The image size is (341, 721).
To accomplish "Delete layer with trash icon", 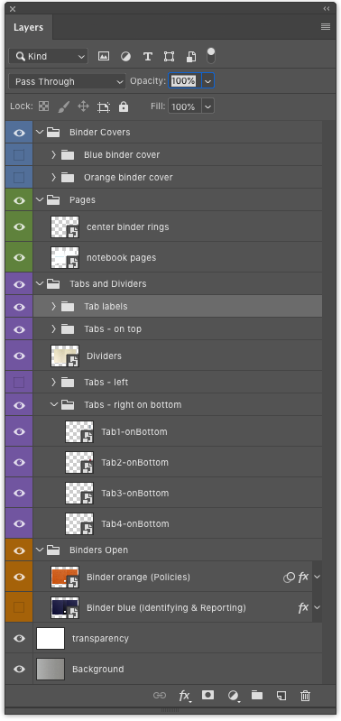I will point(305,696).
